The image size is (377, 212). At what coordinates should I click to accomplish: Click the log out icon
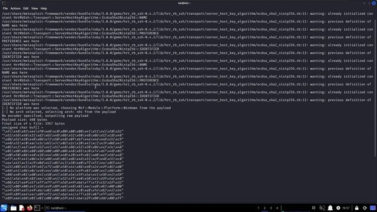coord(365,208)
